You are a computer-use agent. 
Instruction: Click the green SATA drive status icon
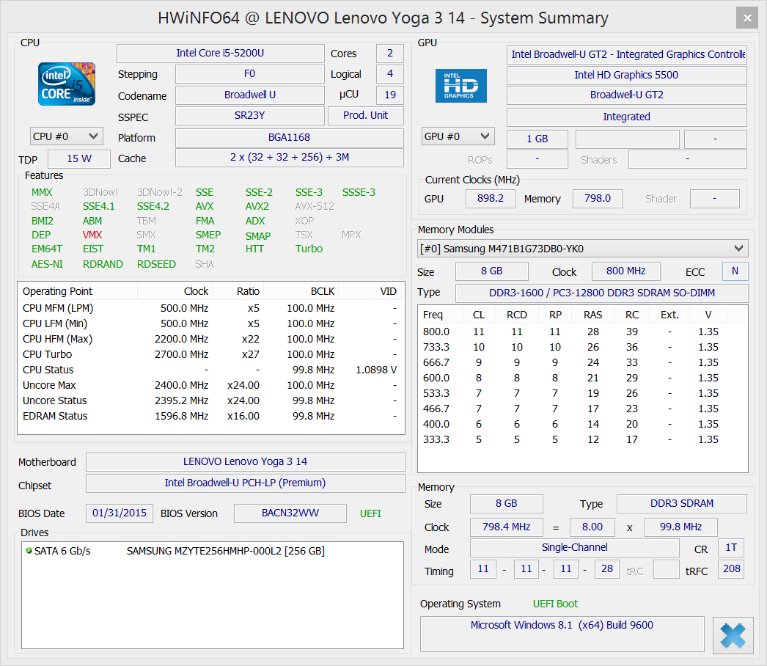point(29,551)
